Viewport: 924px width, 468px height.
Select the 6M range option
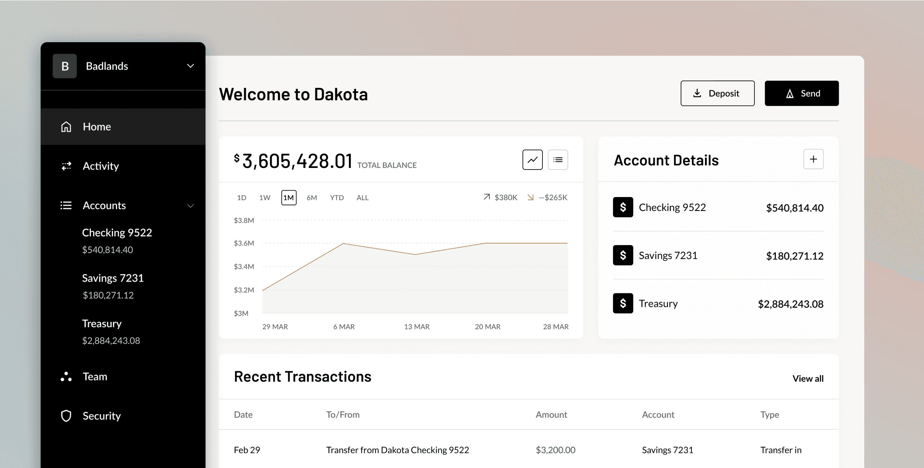[x=312, y=197]
